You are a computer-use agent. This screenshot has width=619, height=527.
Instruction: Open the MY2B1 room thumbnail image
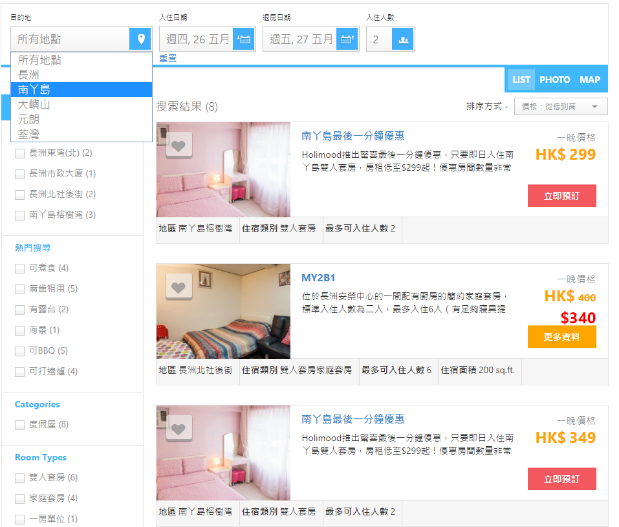pos(223,311)
